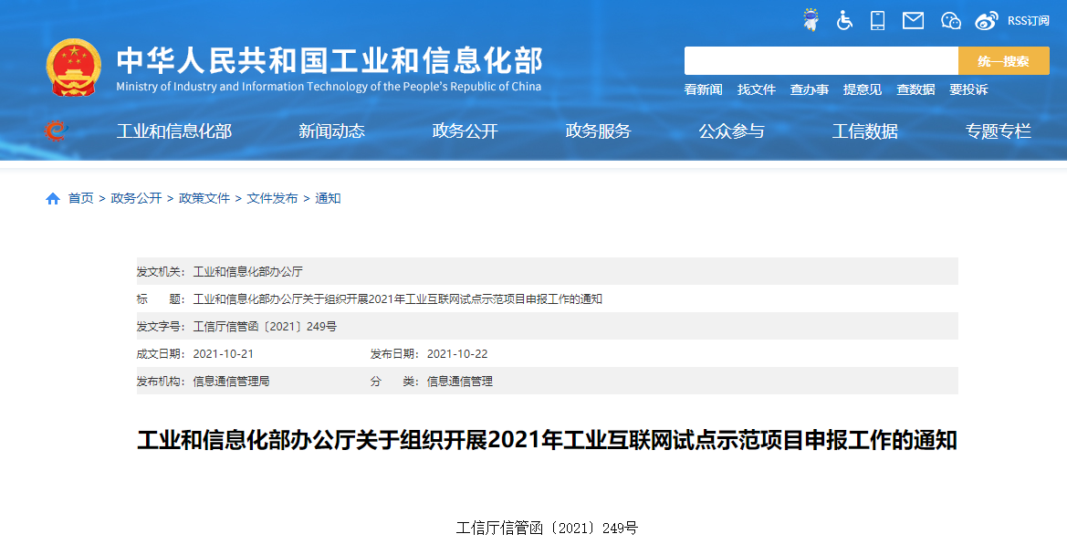Click the envelope mail icon
This screenshot has height=555, width=1067.
(x=913, y=20)
